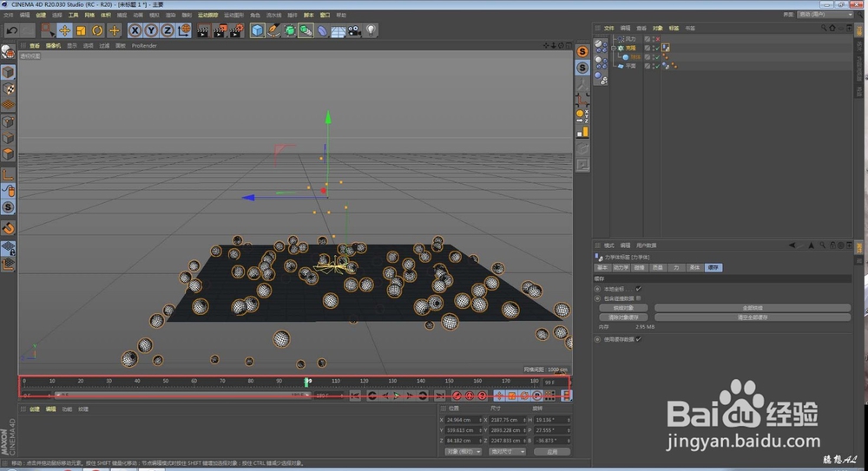
Task: Toggle the red X enable of 风力
Action: click(x=657, y=39)
